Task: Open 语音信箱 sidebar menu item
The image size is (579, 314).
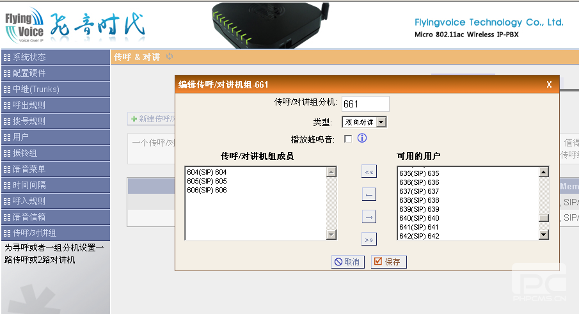Action: click(55, 217)
